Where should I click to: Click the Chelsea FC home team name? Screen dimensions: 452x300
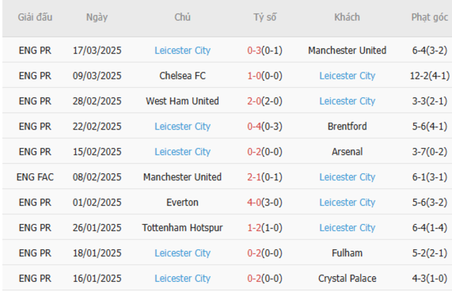[x=182, y=76]
